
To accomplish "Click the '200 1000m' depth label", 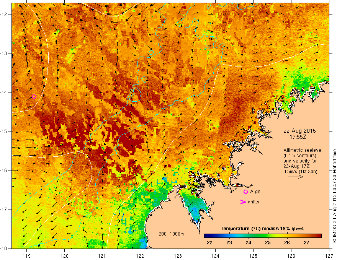I will tap(171, 234).
